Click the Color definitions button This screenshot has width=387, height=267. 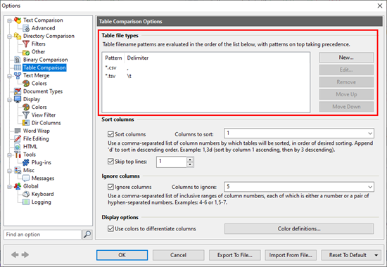point(299,229)
